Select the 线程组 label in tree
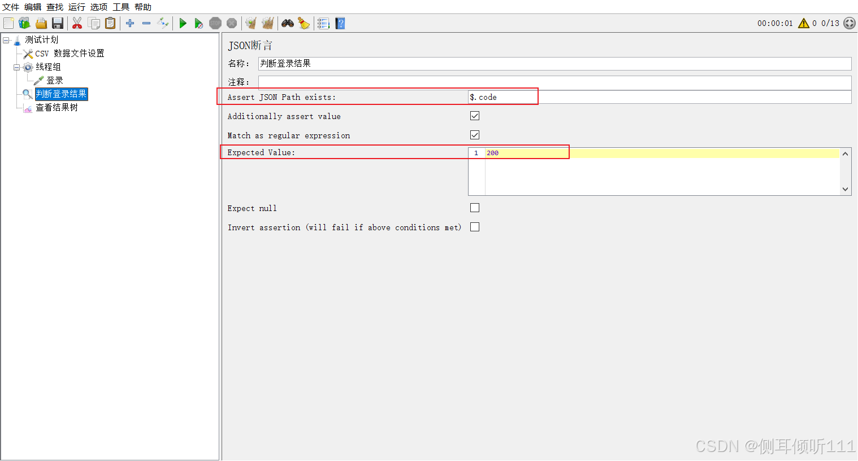Screen dimensions: 858x461 48,67
